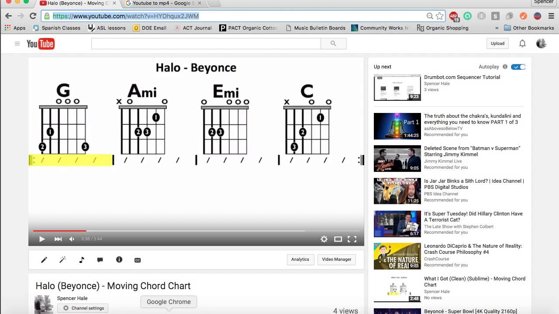Open the Audio music note icon
The image size is (559, 314).
81,260
